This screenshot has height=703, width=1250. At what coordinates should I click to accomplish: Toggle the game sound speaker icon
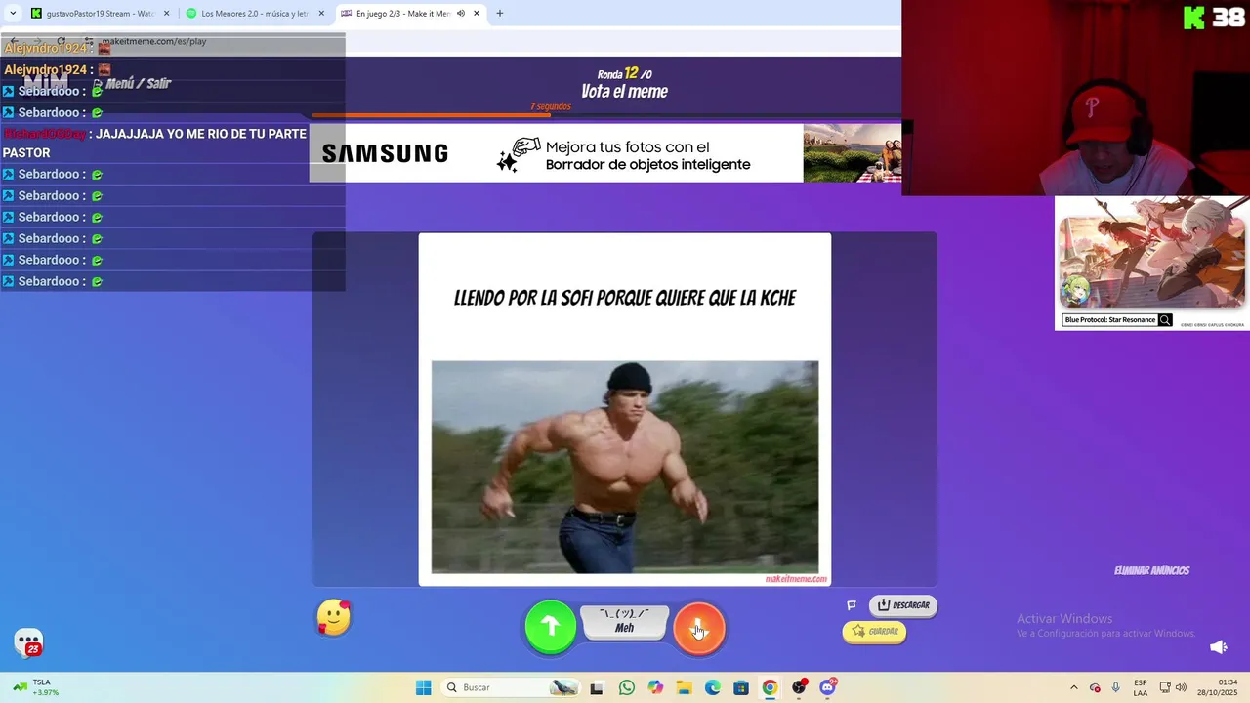(1219, 647)
